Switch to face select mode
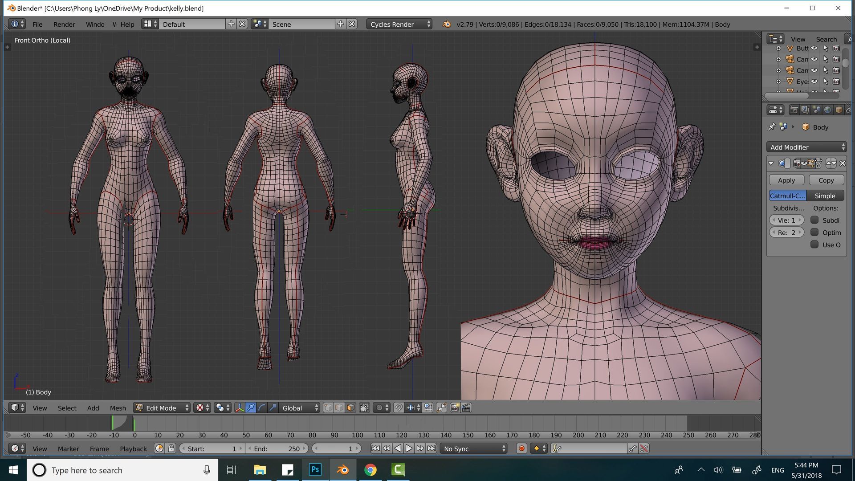This screenshot has width=855, height=481. coord(350,408)
